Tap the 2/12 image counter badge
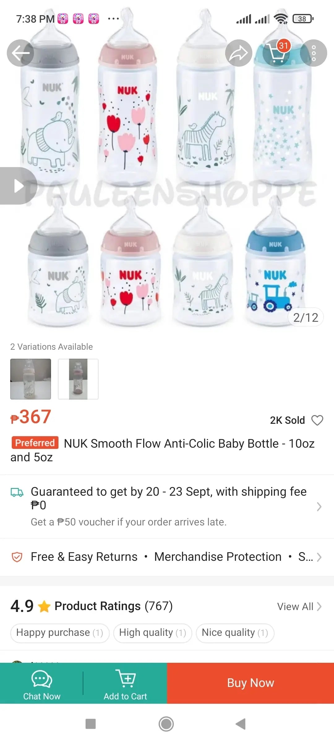The height and width of the screenshot is (744, 334). pyautogui.click(x=306, y=317)
